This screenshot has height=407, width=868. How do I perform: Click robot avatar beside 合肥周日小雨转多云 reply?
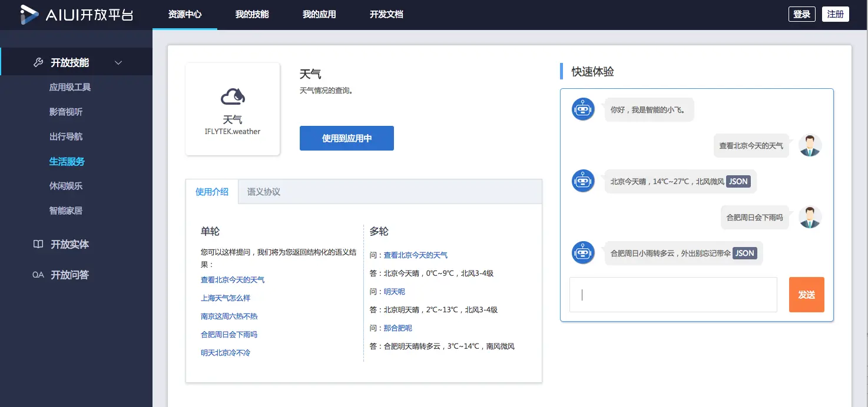[x=583, y=252]
